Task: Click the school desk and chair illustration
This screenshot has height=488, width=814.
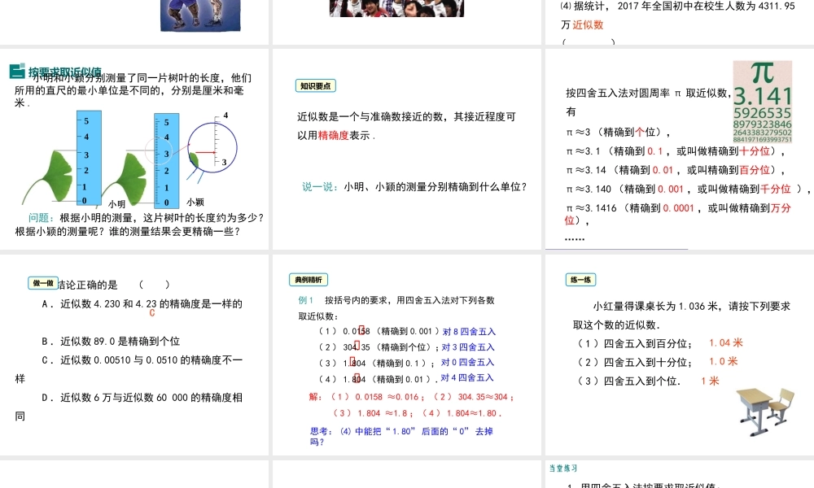Action: point(766,412)
